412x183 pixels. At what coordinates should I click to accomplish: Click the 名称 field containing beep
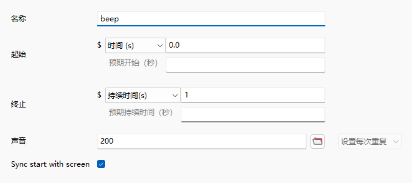pyautogui.click(x=211, y=19)
